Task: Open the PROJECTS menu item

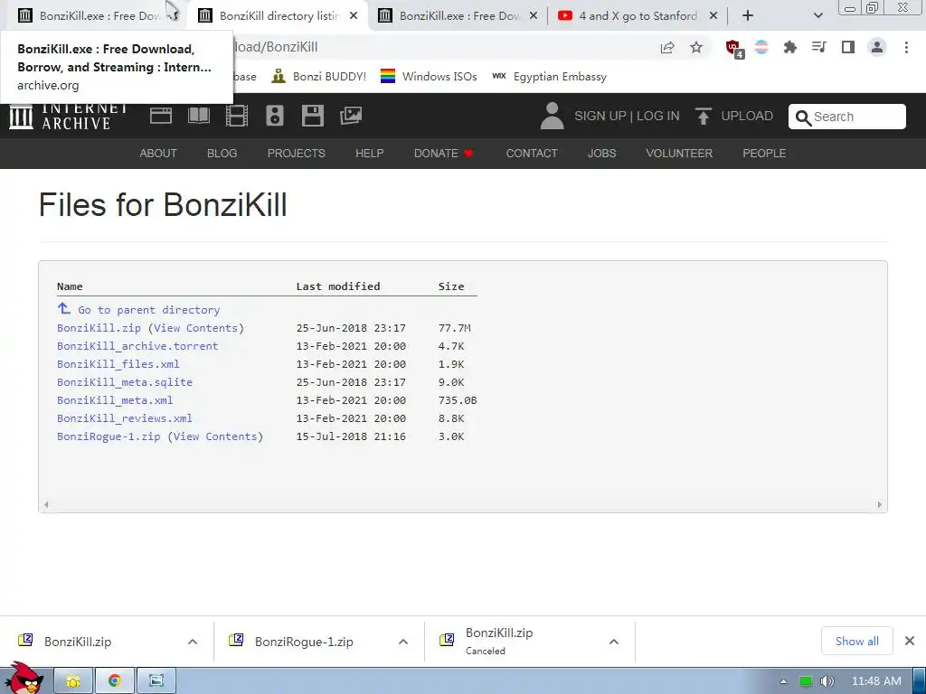Action: click(x=297, y=154)
